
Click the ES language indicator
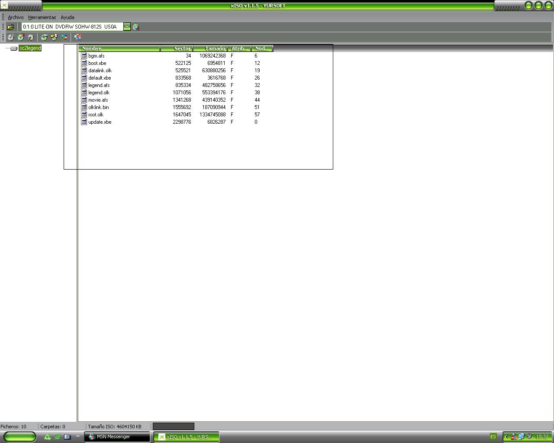[x=493, y=437]
